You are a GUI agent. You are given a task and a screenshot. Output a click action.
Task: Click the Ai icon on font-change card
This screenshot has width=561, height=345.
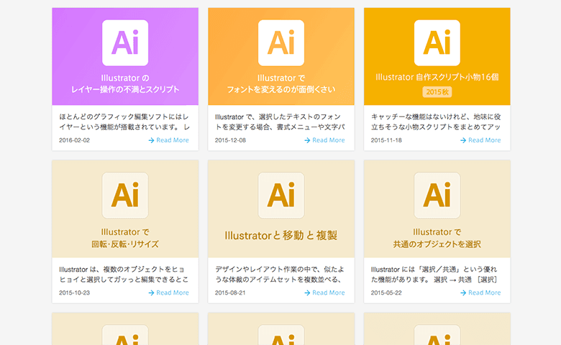click(x=281, y=43)
